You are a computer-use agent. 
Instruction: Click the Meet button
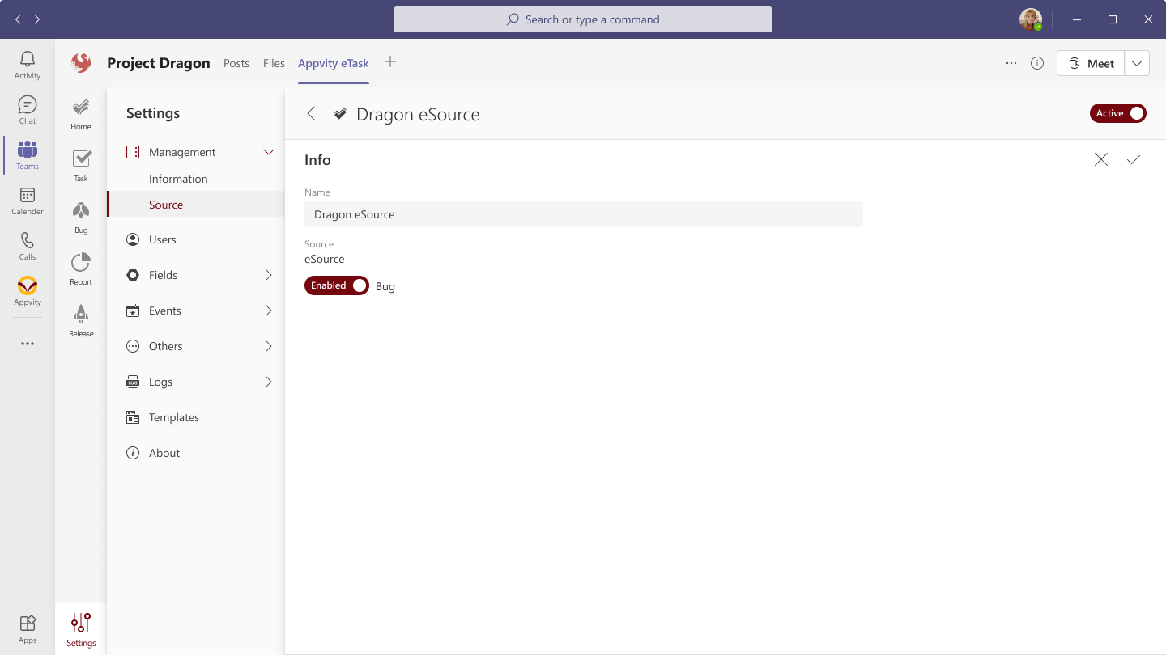(1091, 63)
